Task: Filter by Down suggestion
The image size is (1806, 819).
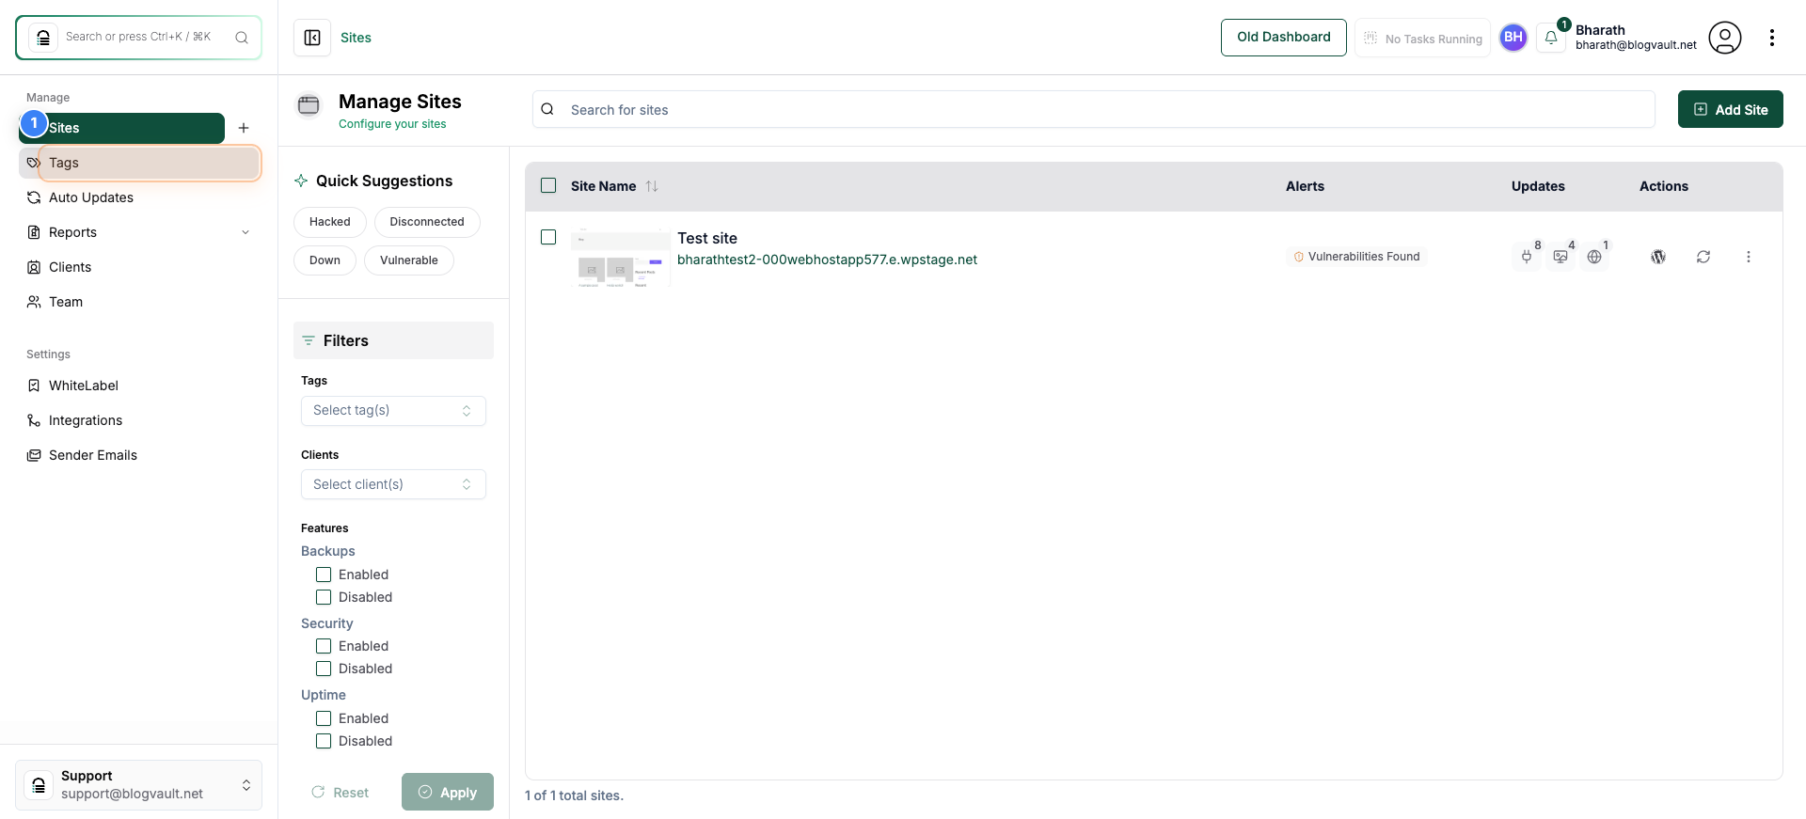Action: coord(325,260)
